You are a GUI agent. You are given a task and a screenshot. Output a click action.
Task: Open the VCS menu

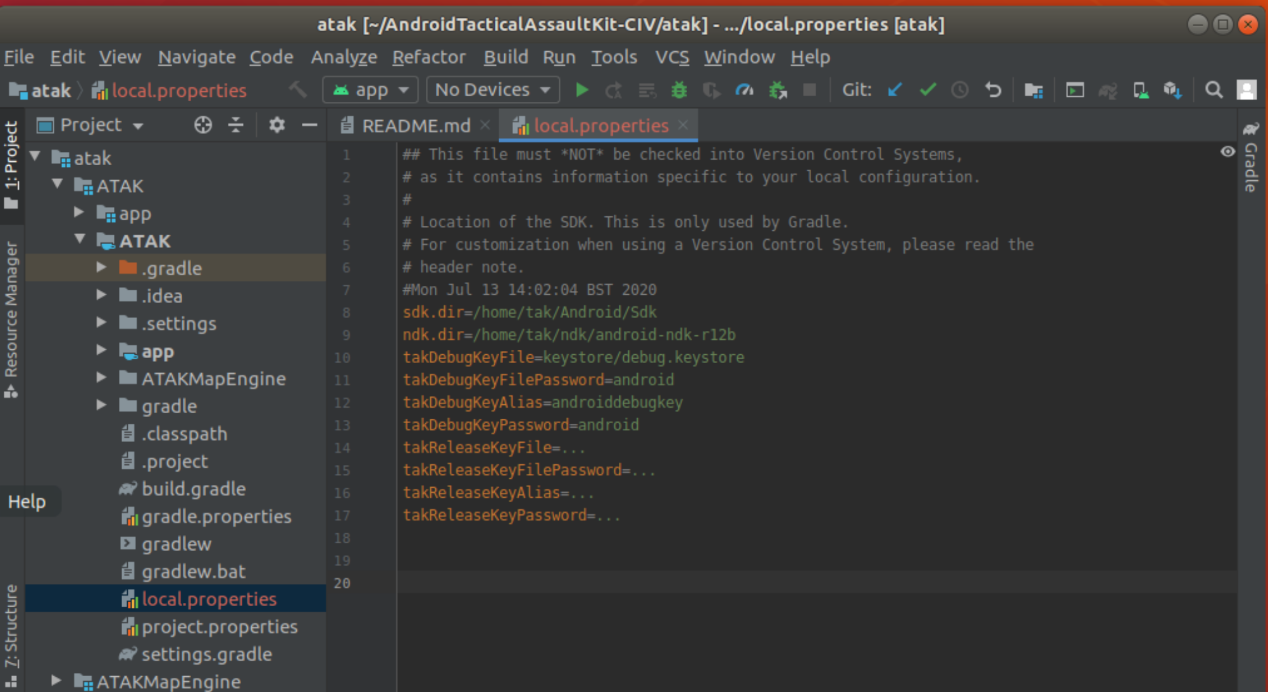tap(672, 57)
